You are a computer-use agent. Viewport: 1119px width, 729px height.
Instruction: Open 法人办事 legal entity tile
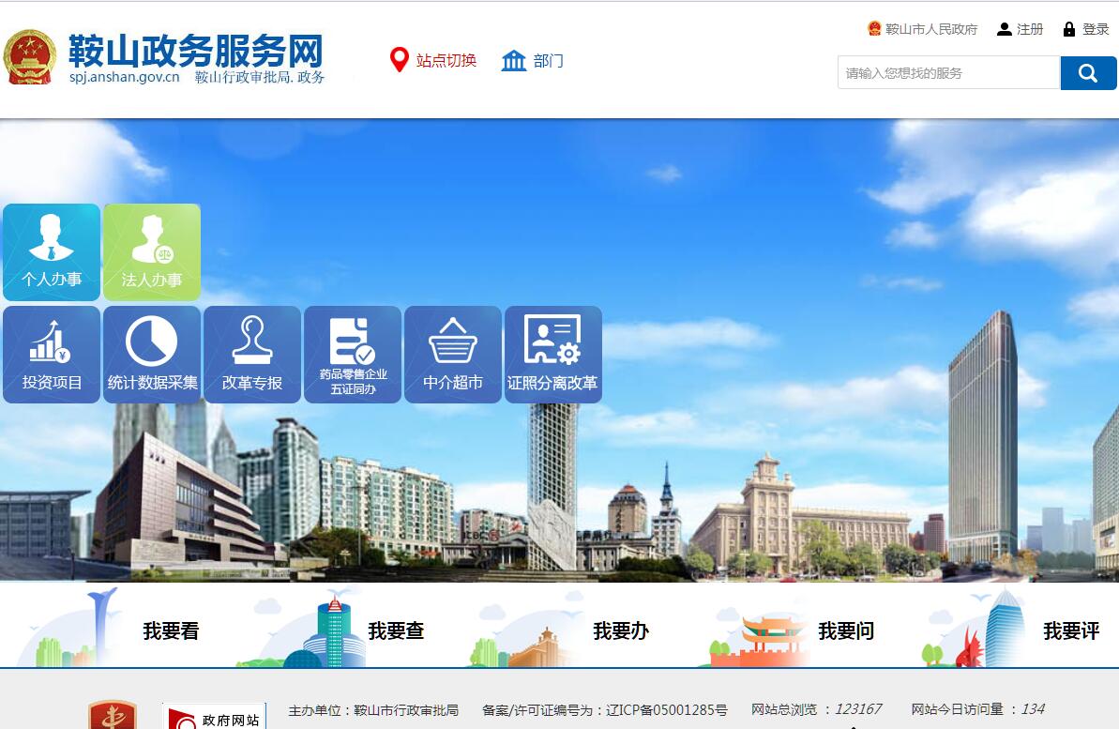(x=152, y=252)
